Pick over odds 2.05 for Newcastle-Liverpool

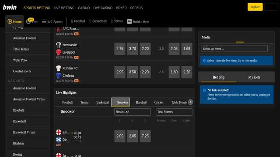[174, 49]
